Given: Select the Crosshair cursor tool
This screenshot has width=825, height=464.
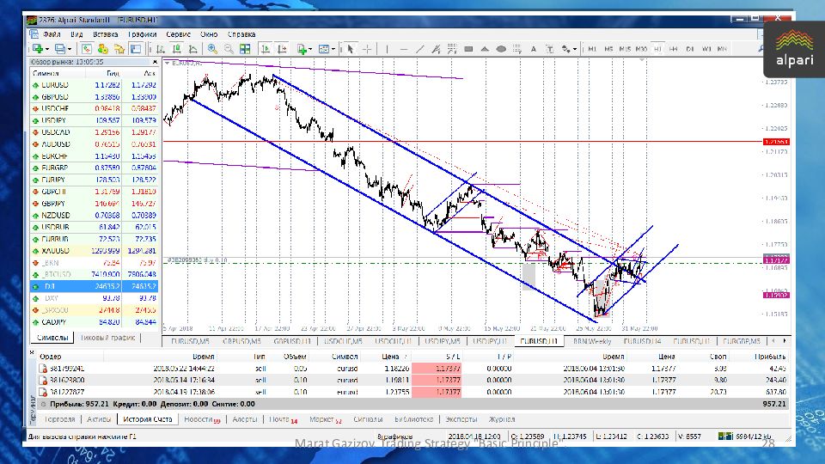Looking at the screenshot, I should [x=366, y=49].
